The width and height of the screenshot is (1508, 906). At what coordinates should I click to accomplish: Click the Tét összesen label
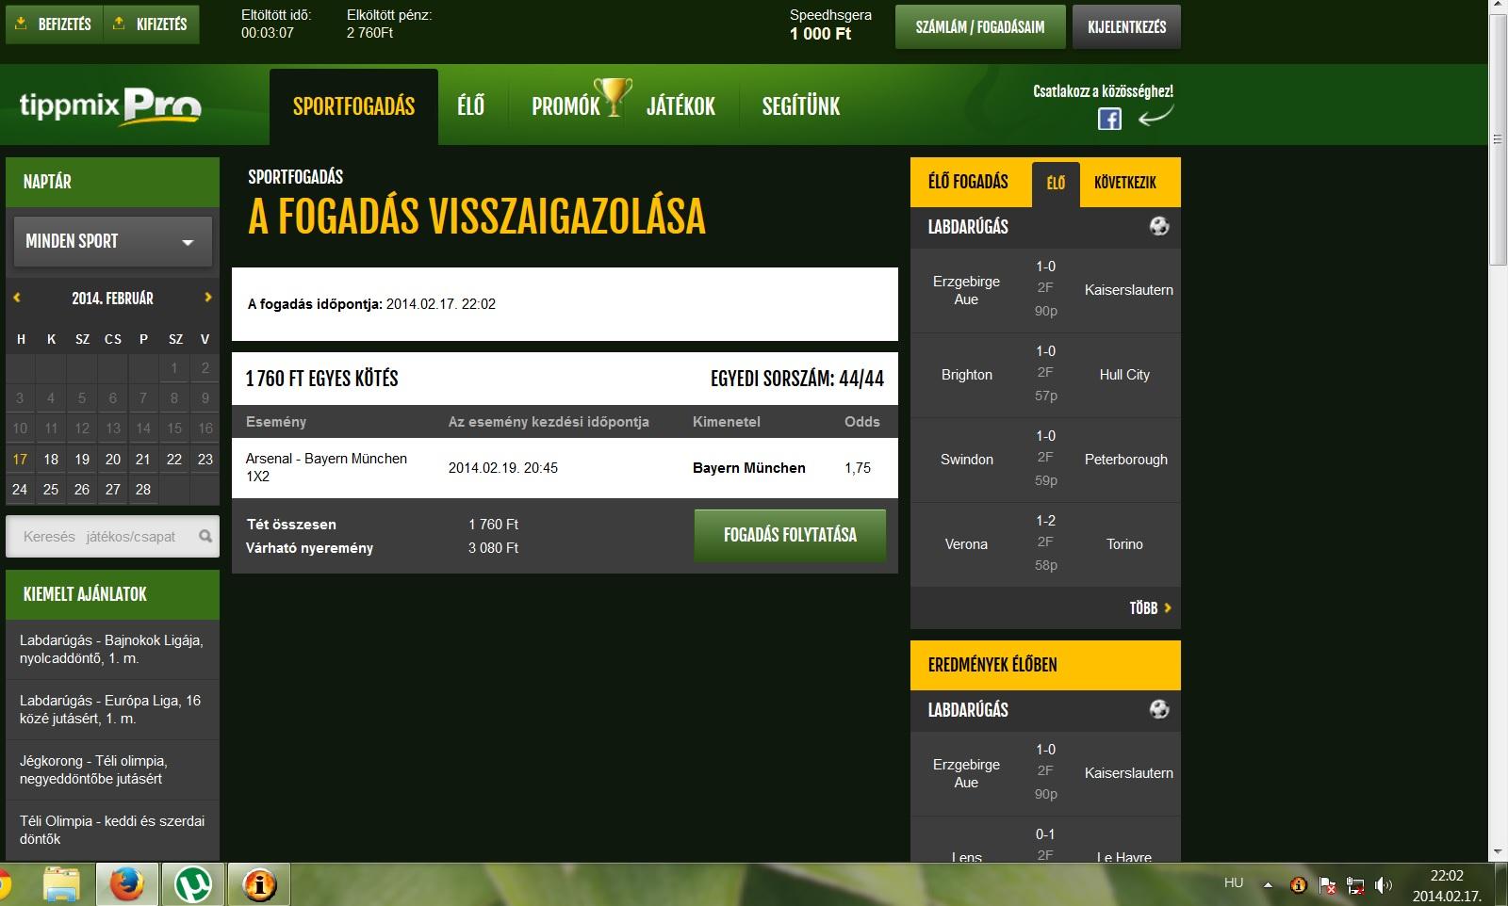point(291,525)
